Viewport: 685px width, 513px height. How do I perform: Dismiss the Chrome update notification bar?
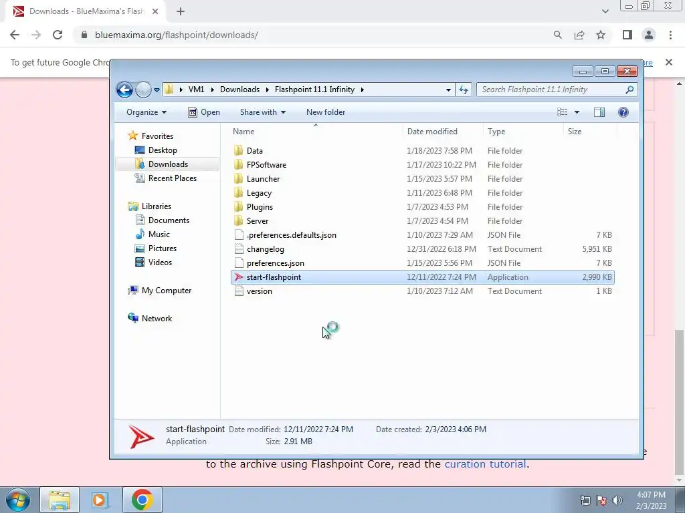(668, 62)
